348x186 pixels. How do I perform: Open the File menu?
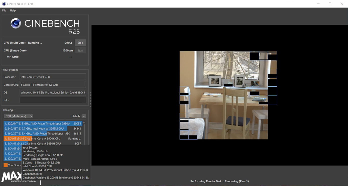4,11
